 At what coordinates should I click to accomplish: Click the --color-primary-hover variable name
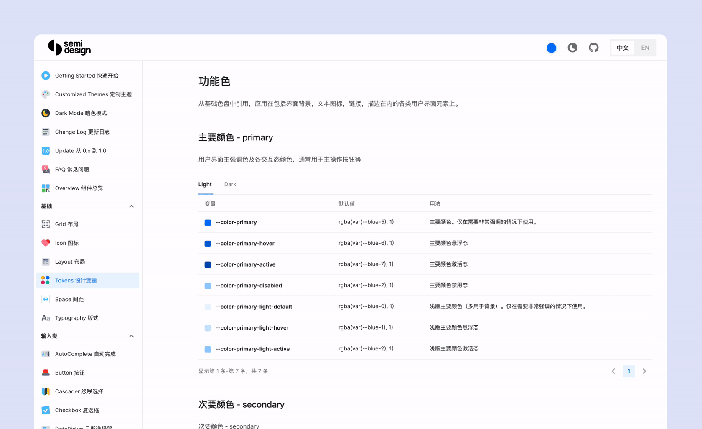tap(245, 244)
